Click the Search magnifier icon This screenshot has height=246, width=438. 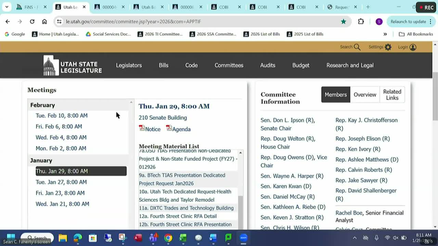point(357,47)
